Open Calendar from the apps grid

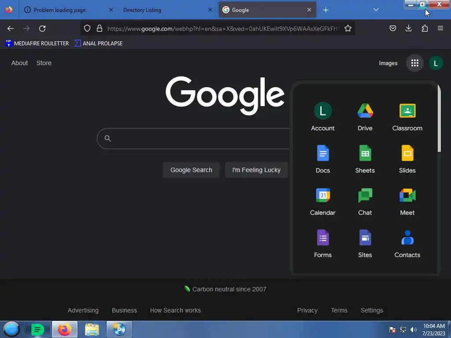pos(323,202)
